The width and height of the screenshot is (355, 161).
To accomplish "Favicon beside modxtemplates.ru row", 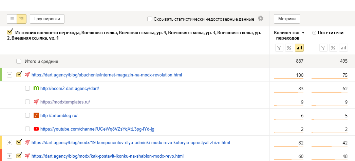I will point(36,102).
